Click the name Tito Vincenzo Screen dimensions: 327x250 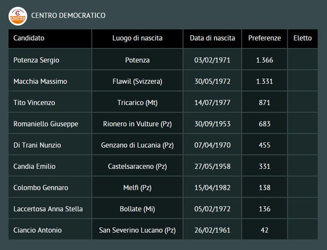coord(34,103)
